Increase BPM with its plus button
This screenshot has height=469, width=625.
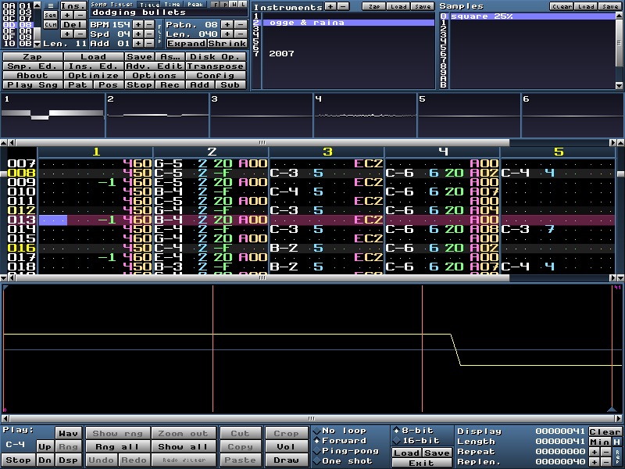[x=138, y=24]
